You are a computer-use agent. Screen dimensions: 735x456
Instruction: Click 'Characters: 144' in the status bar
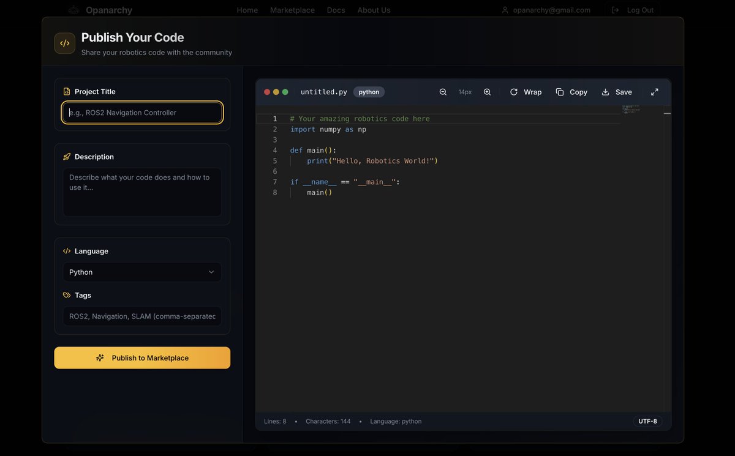[328, 421]
